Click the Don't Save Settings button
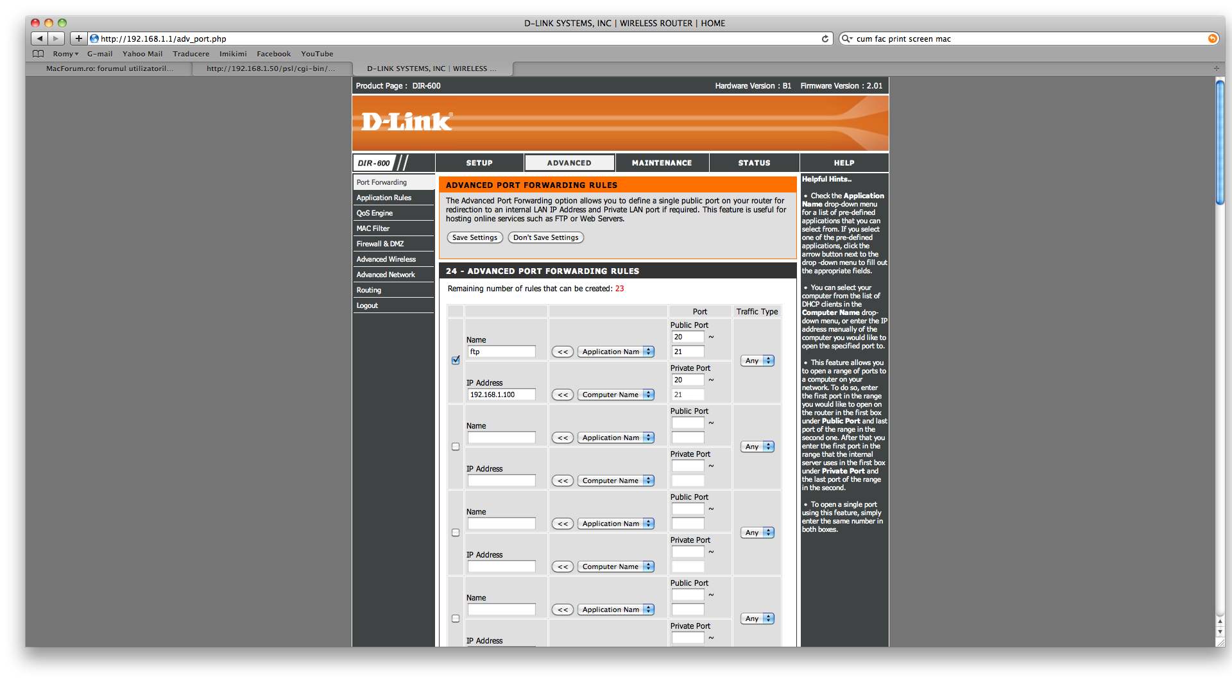Screen dimensions: 1232x682 click(545, 238)
